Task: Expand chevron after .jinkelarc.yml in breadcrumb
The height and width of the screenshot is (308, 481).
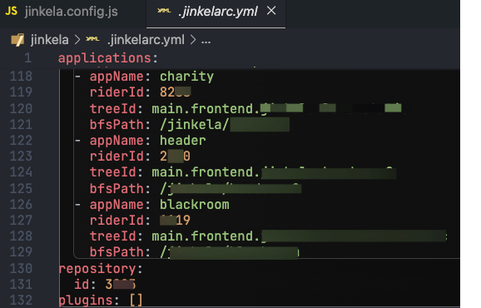Action: (193, 40)
